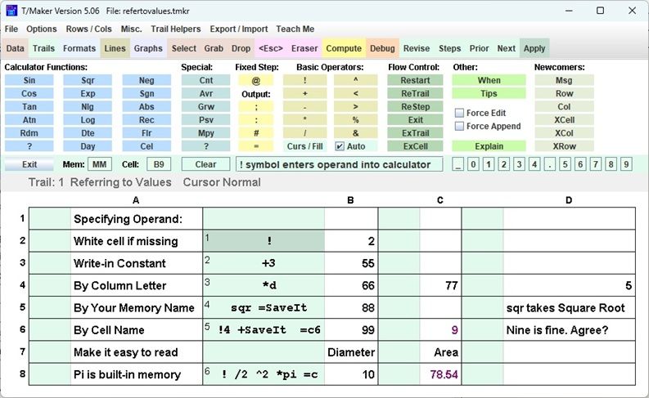This screenshot has width=649, height=398.
Task: Click the @ fixed step button
Action: click(256, 80)
